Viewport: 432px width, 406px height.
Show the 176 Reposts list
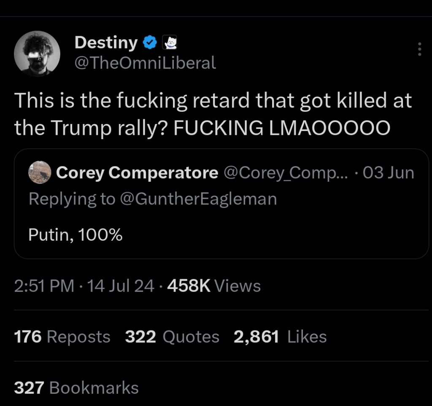pos(62,336)
